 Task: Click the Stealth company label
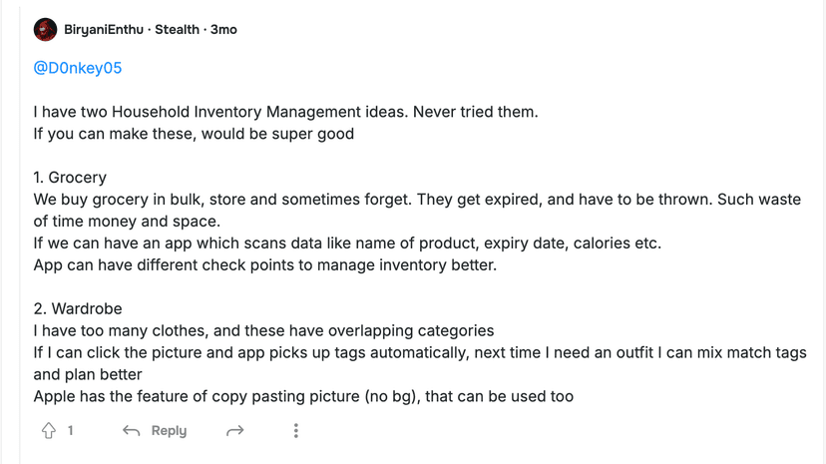click(178, 30)
